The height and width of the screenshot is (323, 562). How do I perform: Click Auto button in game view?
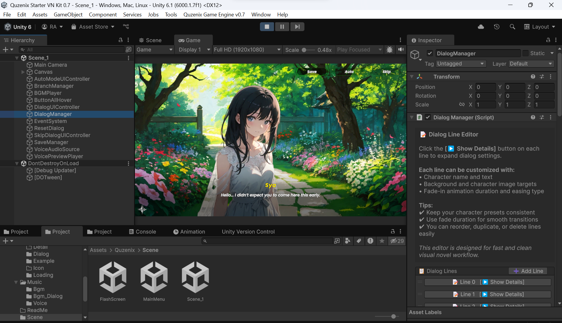click(349, 72)
